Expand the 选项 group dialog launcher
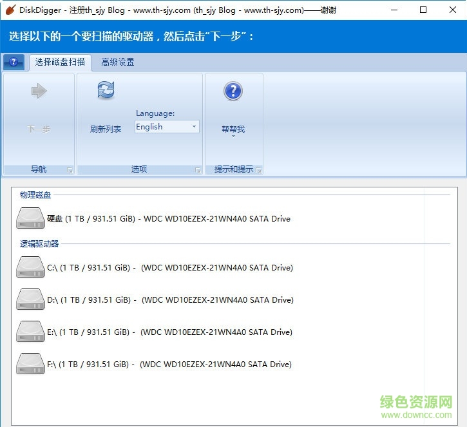This screenshot has height=427, width=467. click(198, 170)
